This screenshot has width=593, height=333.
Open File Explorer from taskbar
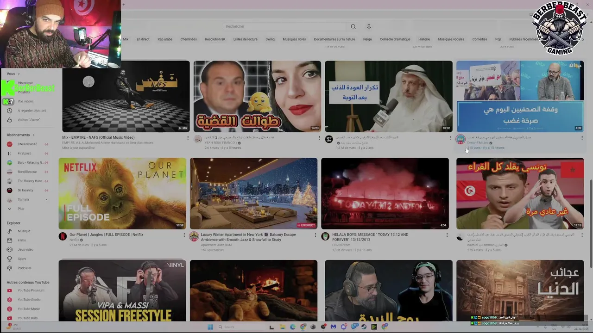[x=282, y=327]
